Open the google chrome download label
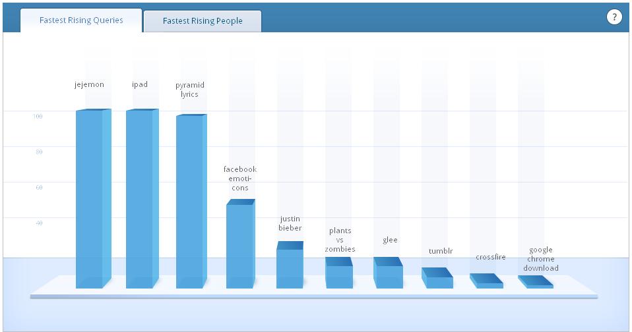 tap(541, 259)
